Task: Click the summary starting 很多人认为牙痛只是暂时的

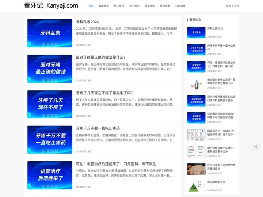Action: [126, 102]
